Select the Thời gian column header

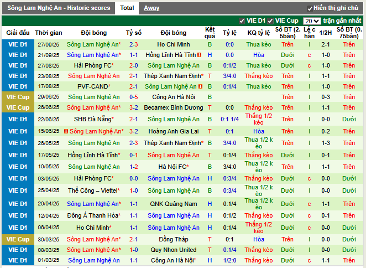point(49,33)
